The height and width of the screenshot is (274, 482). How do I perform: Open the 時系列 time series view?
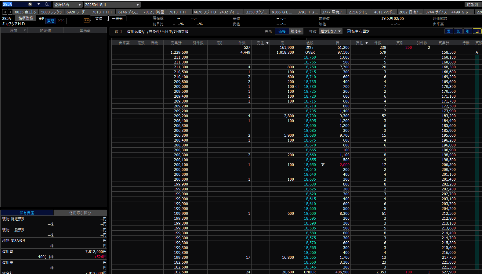pyautogui.click(x=472, y=5)
